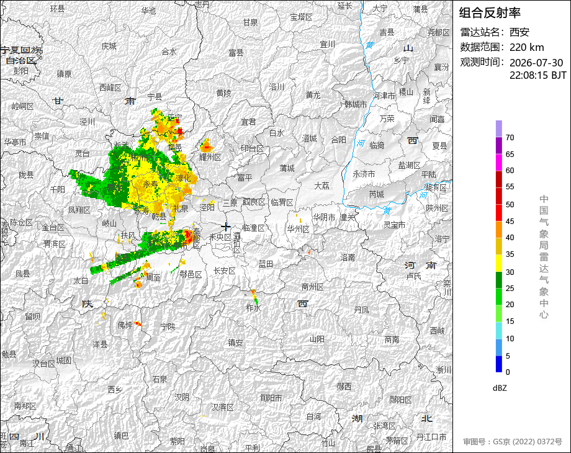
Task: Click the red echo core near 正宁
Action: [179, 131]
